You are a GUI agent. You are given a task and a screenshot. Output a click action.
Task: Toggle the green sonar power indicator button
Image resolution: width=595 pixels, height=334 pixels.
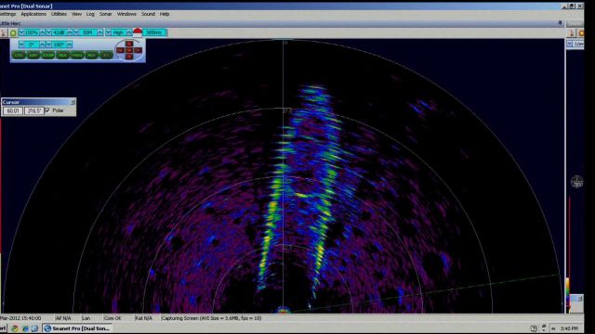(x=13, y=33)
